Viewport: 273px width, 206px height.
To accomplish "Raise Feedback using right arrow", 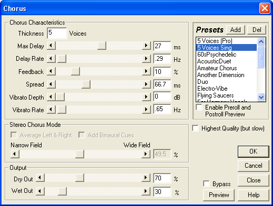I will pos(146,71).
